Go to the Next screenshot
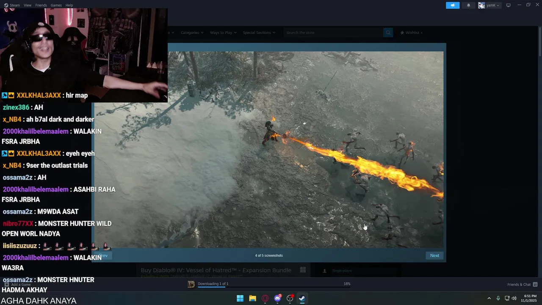This screenshot has height=305, width=542. coord(434,255)
